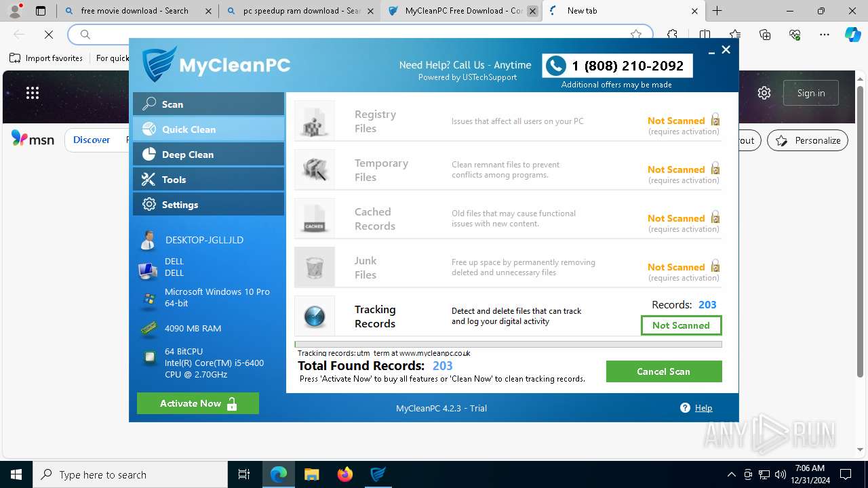Screen dimensions: 868x488
Task: Click the Cached Records icon
Action: click(x=315, y=218)
